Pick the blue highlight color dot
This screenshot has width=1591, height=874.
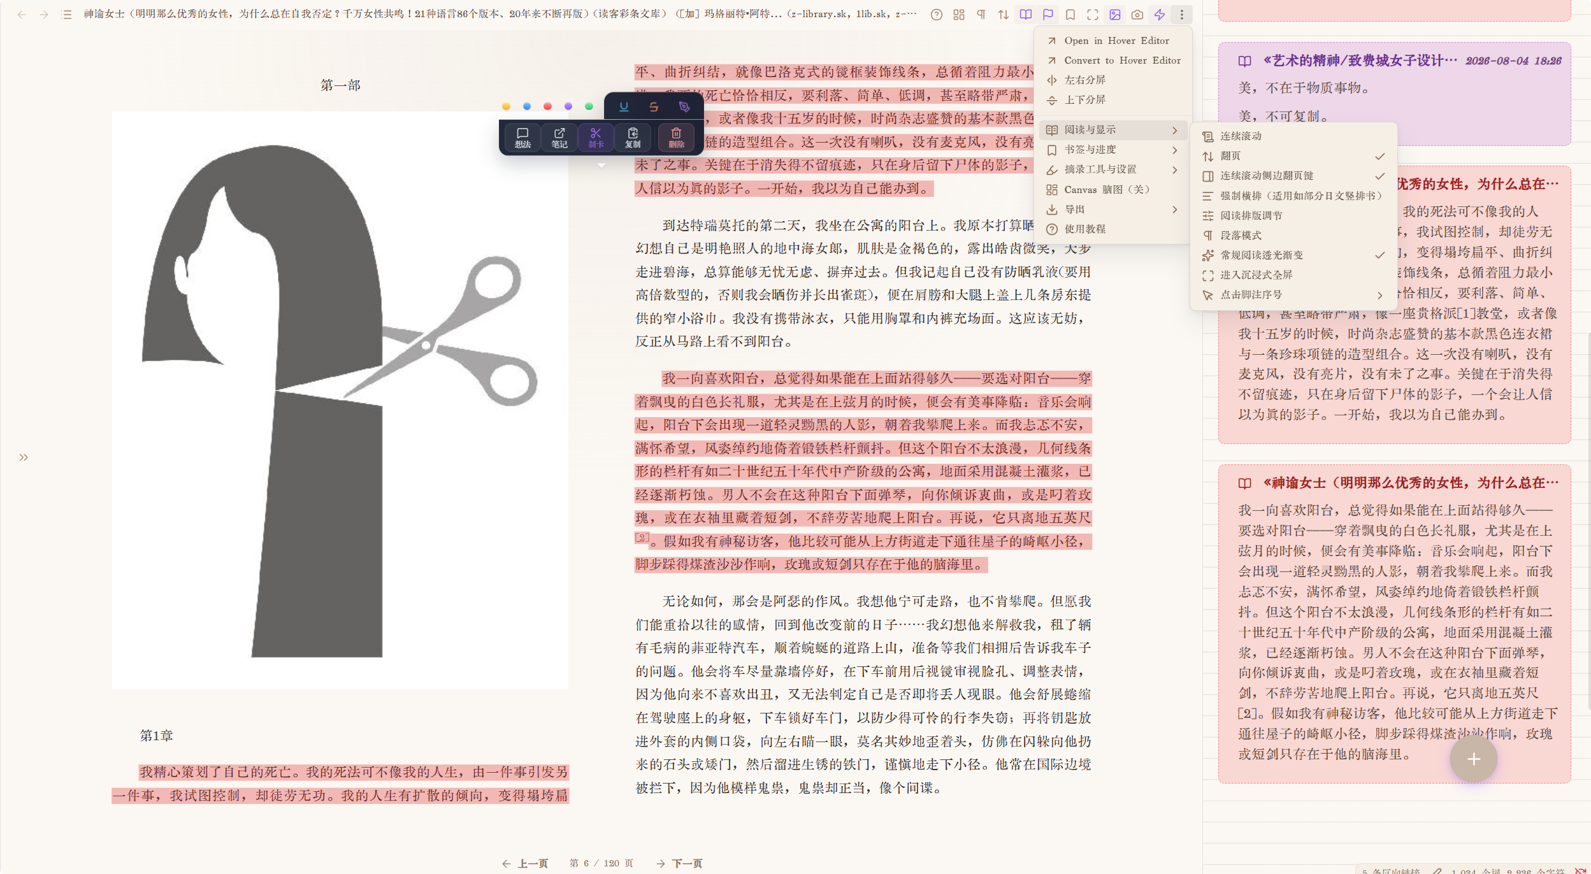[527, 106]
